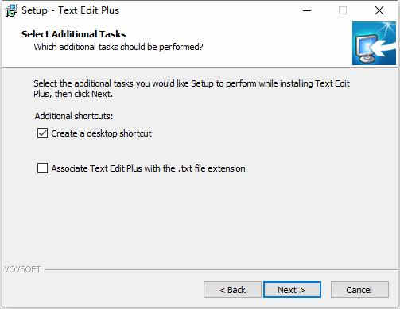Close the Setup dialog with X
The image size is (400, 309).
click(x=379, y=10)
